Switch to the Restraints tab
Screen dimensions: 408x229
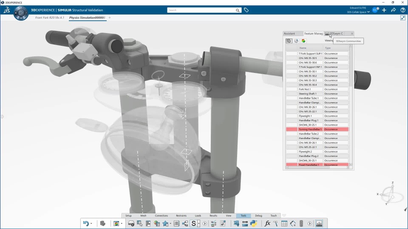tap(181, 216)
